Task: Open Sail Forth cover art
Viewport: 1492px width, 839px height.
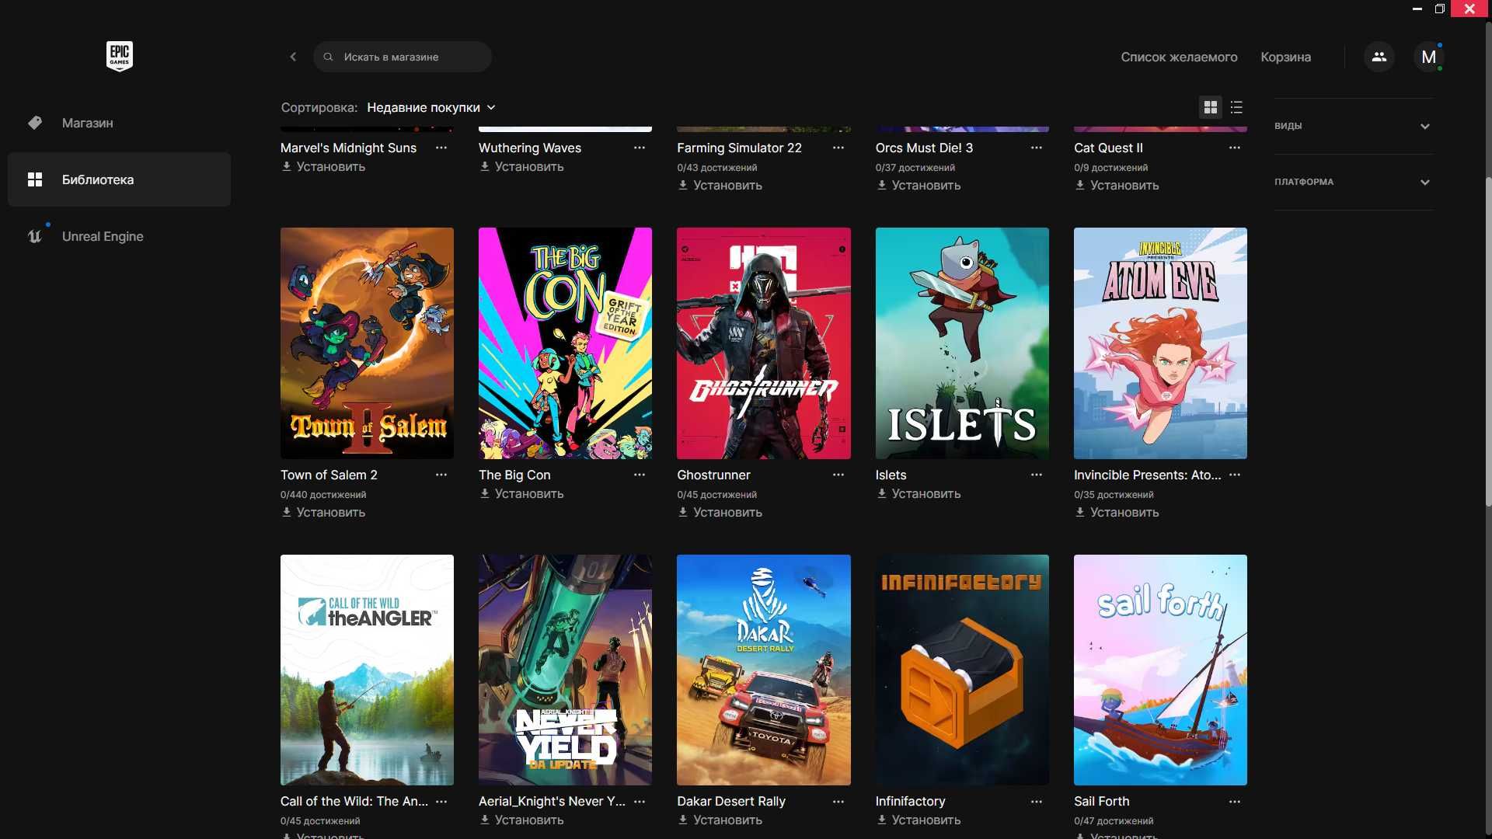Action: (1160, 670)
